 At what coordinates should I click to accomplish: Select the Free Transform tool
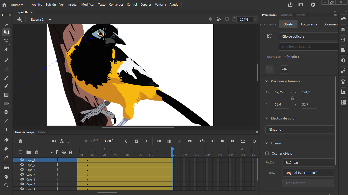(6, 32)
